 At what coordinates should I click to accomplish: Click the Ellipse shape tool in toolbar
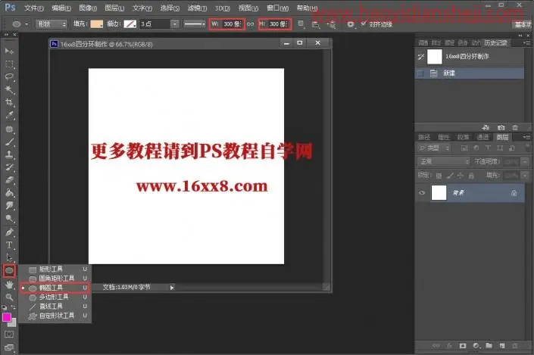coord(9,271)
